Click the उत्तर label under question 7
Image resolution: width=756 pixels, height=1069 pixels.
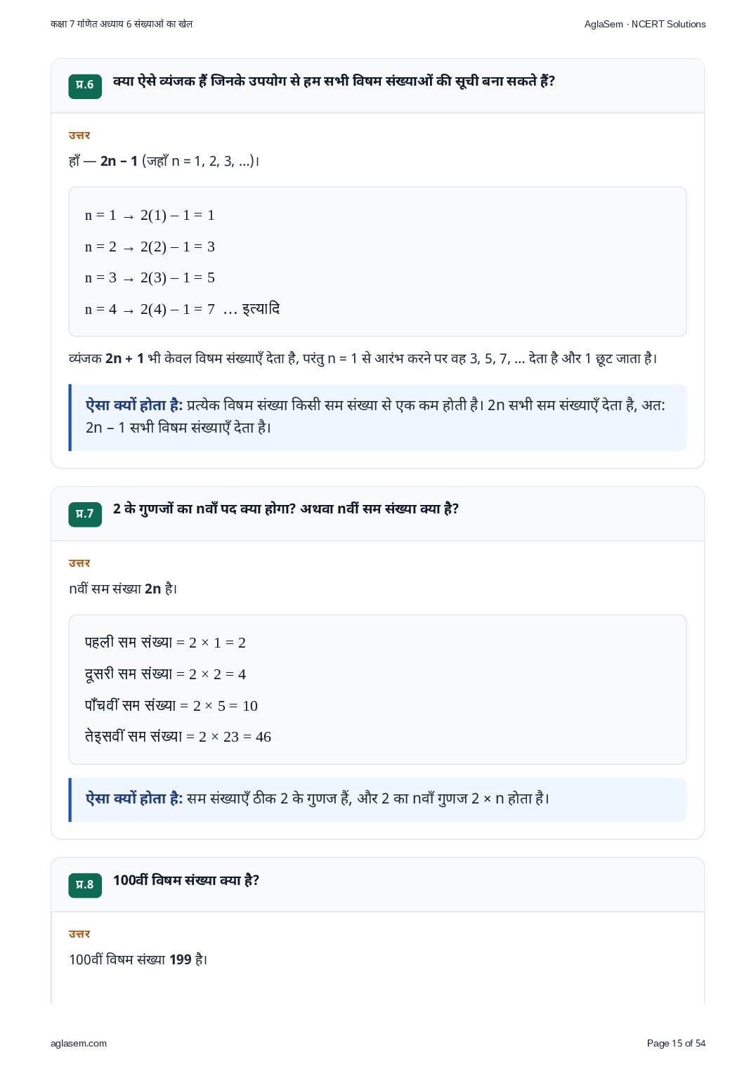[79, 563]
